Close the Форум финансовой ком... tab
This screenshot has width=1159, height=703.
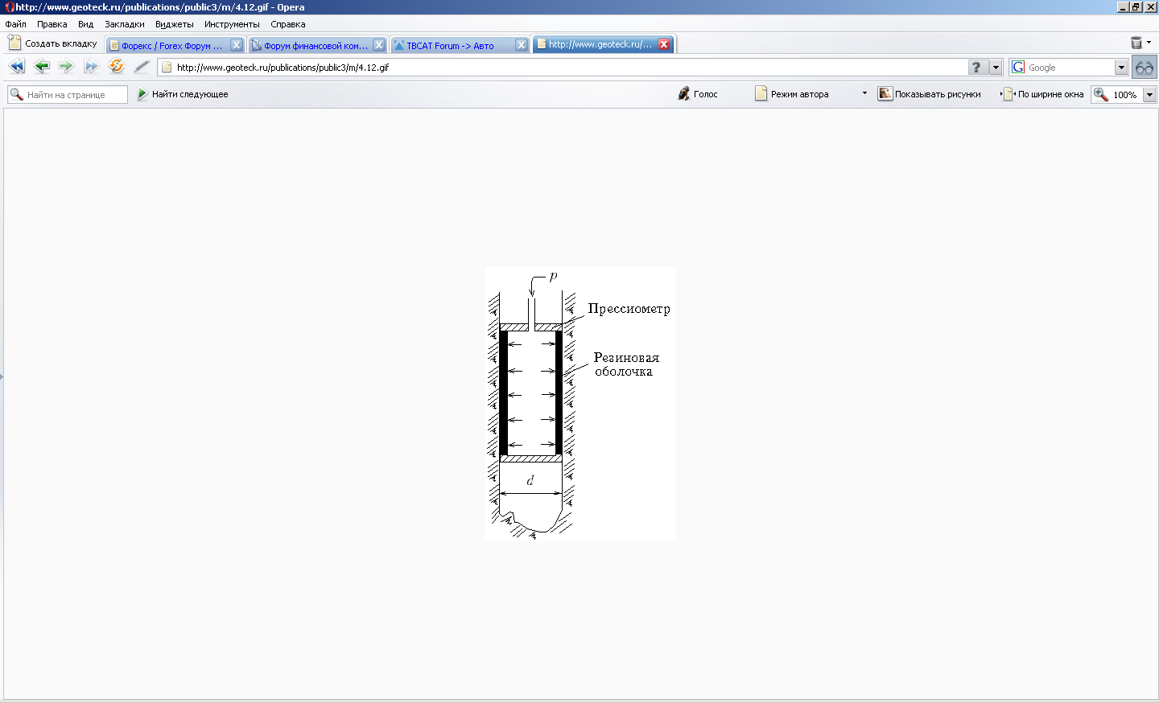379,45
